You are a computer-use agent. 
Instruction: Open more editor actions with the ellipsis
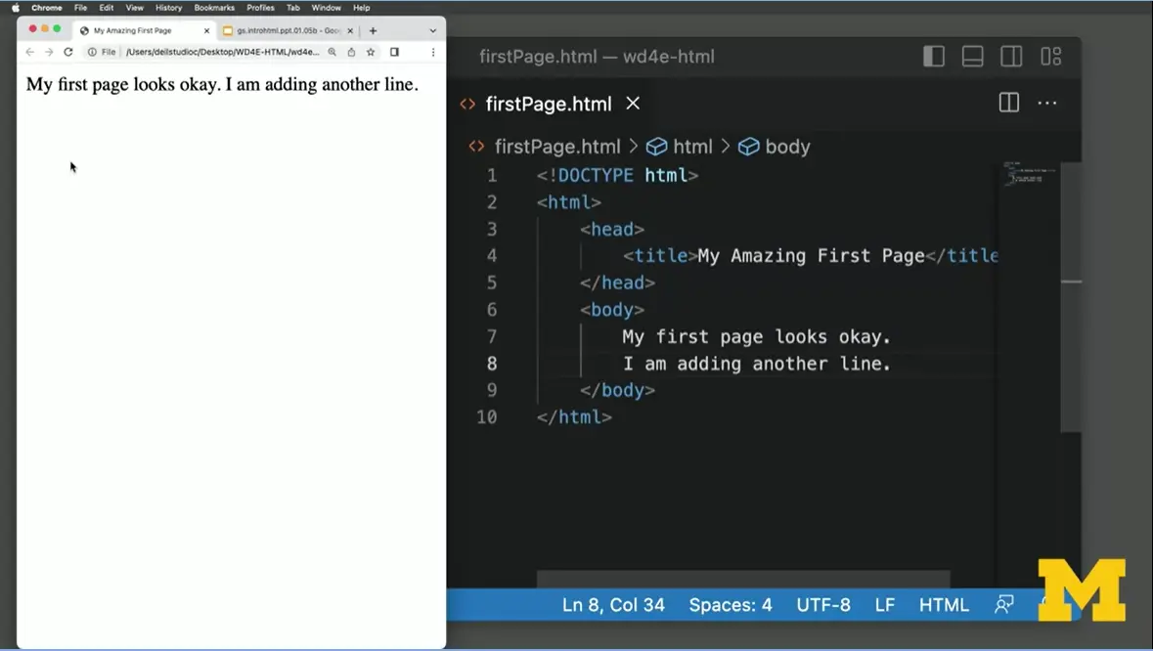[1047, 104]
